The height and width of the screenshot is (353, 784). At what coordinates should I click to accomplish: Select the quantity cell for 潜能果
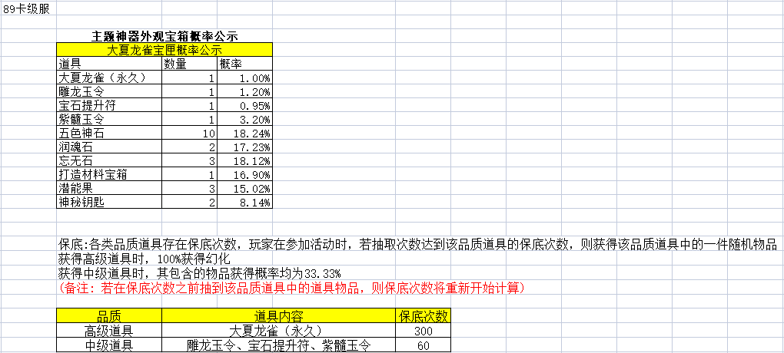click(190, 189)
